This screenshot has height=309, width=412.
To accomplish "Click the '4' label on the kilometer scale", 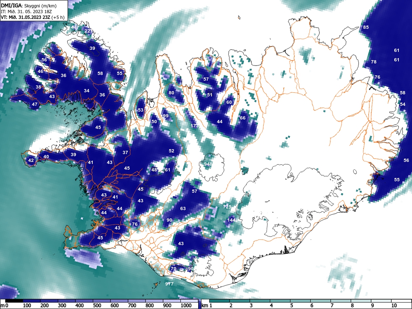I will [272, 305].
